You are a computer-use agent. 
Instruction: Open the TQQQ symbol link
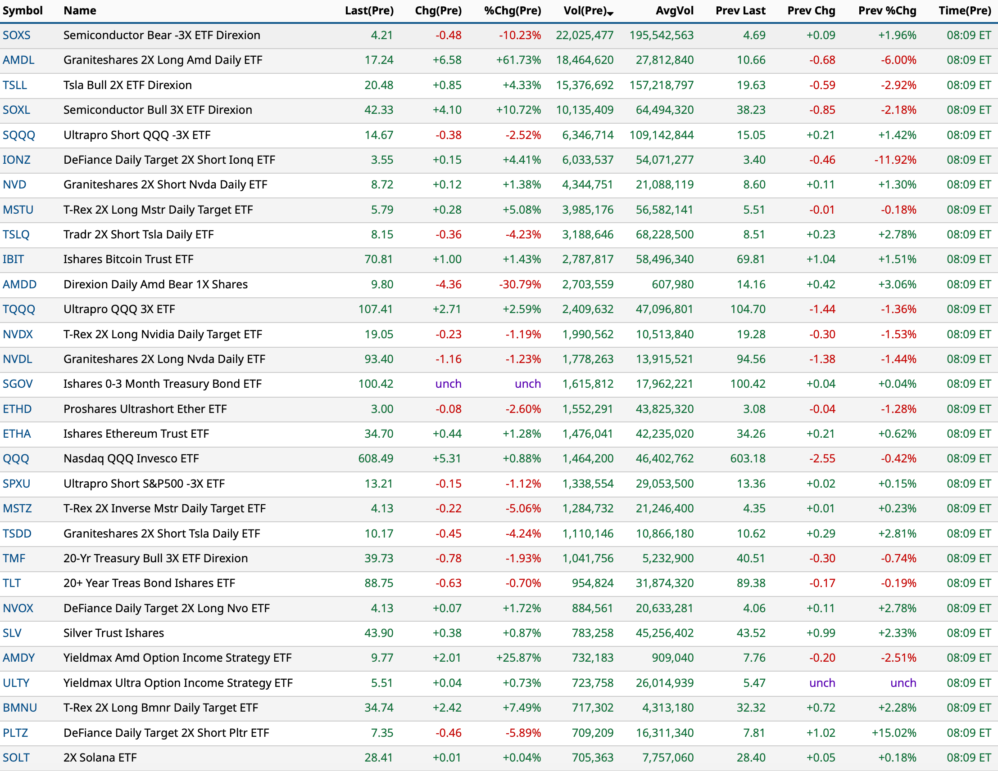coord(19,309)
